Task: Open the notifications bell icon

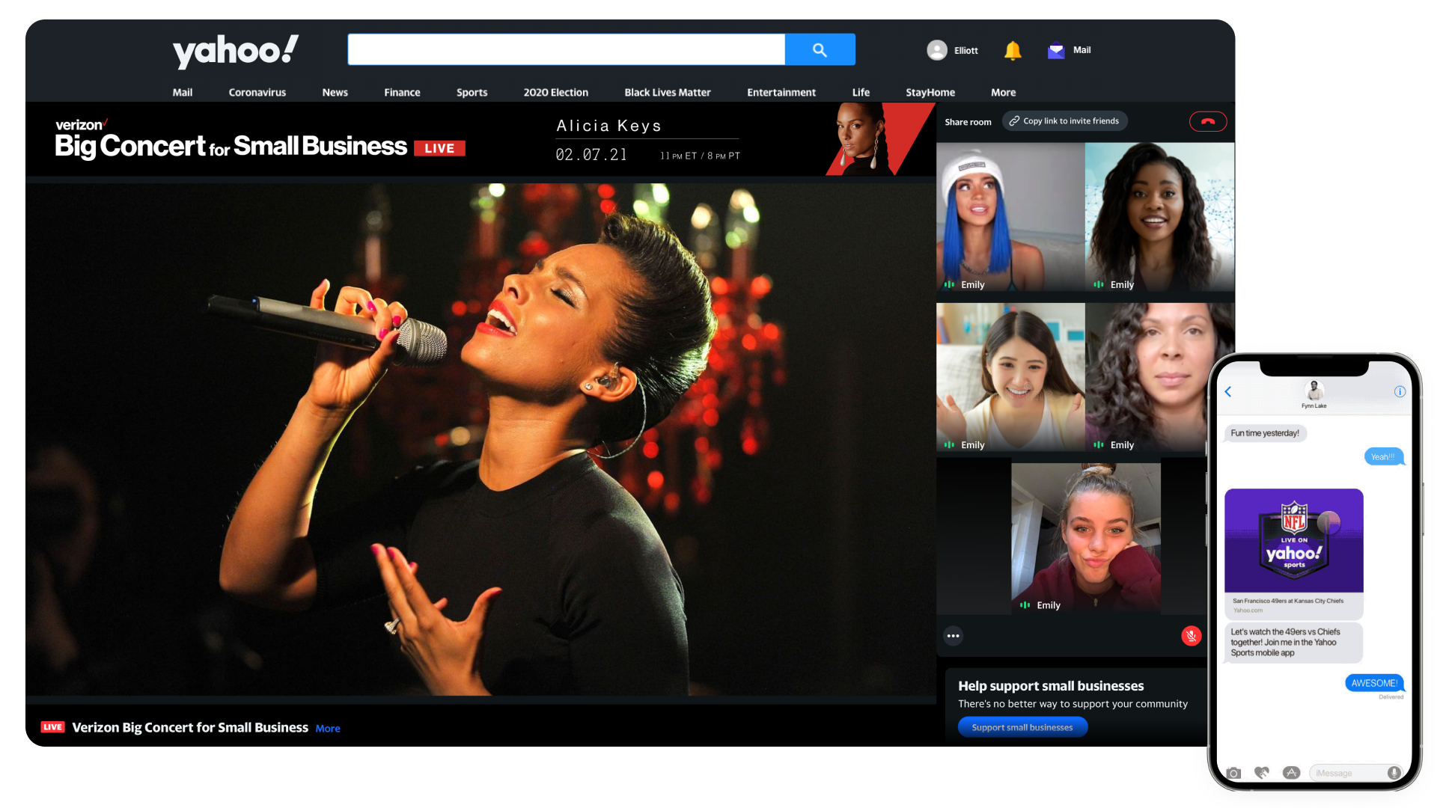Action: pos(1013,50)
